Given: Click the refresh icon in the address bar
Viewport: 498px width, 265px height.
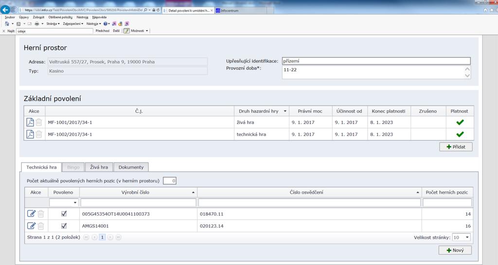Looking at the screenshot, I should coord(158,10).
